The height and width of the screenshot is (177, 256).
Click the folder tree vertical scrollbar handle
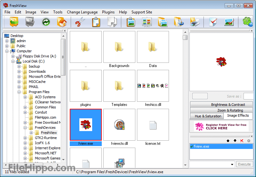tap(63, 57)
